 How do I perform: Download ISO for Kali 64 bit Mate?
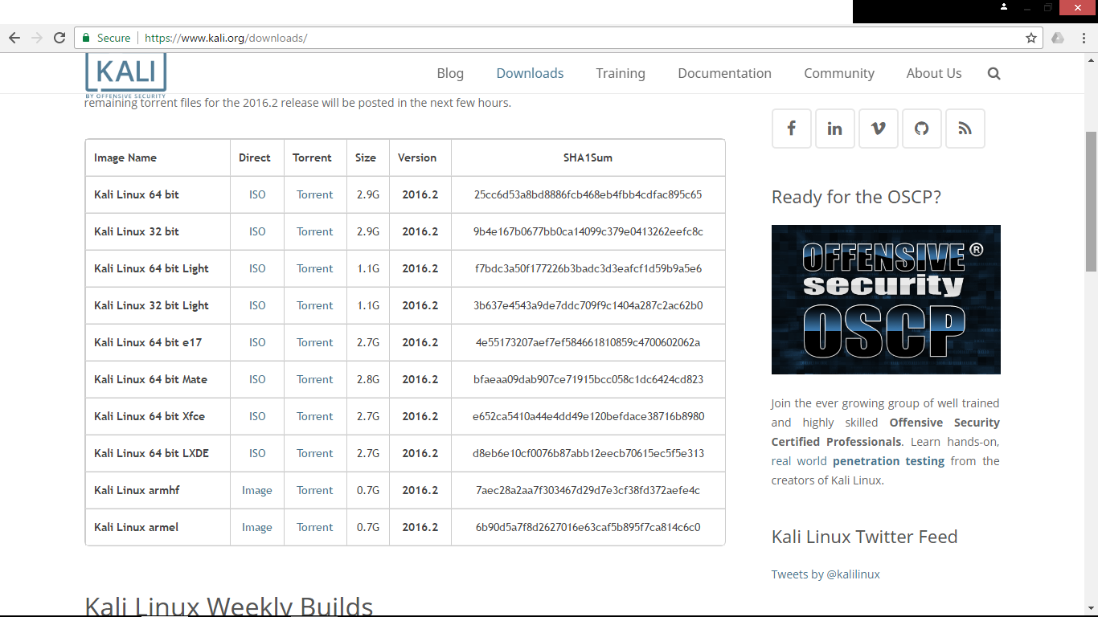(257, 379)
